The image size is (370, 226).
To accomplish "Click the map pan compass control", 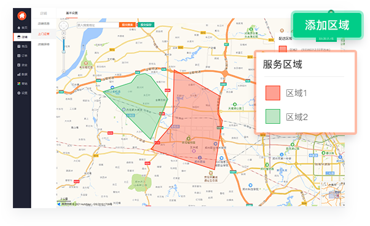I will tap(64, 26).
